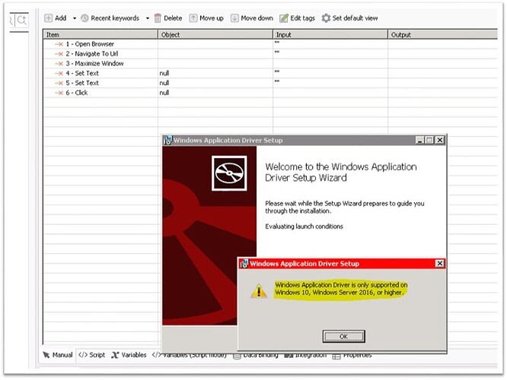Viewport: 507px width, 380px height.
Task: Click the highlighted Windows 10 support message
Action: click(341, 289)
